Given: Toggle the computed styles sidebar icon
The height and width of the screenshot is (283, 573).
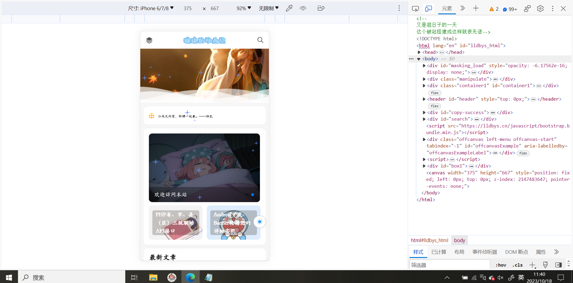Looking at the screenshot, I should tap(558, 265).
